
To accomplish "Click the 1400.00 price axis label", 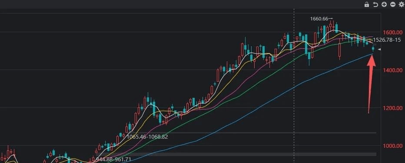I will click(393, 70).
